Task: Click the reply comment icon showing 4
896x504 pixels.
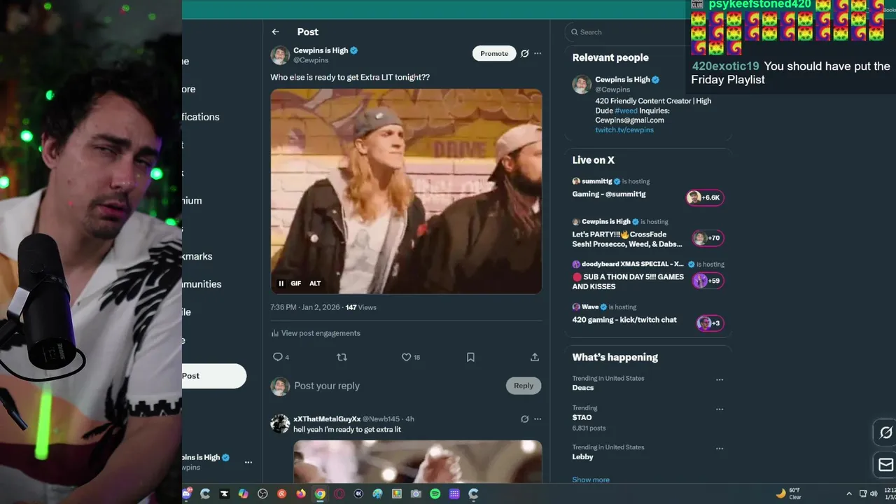Action: pyautogui.click(x=281, y=357)
